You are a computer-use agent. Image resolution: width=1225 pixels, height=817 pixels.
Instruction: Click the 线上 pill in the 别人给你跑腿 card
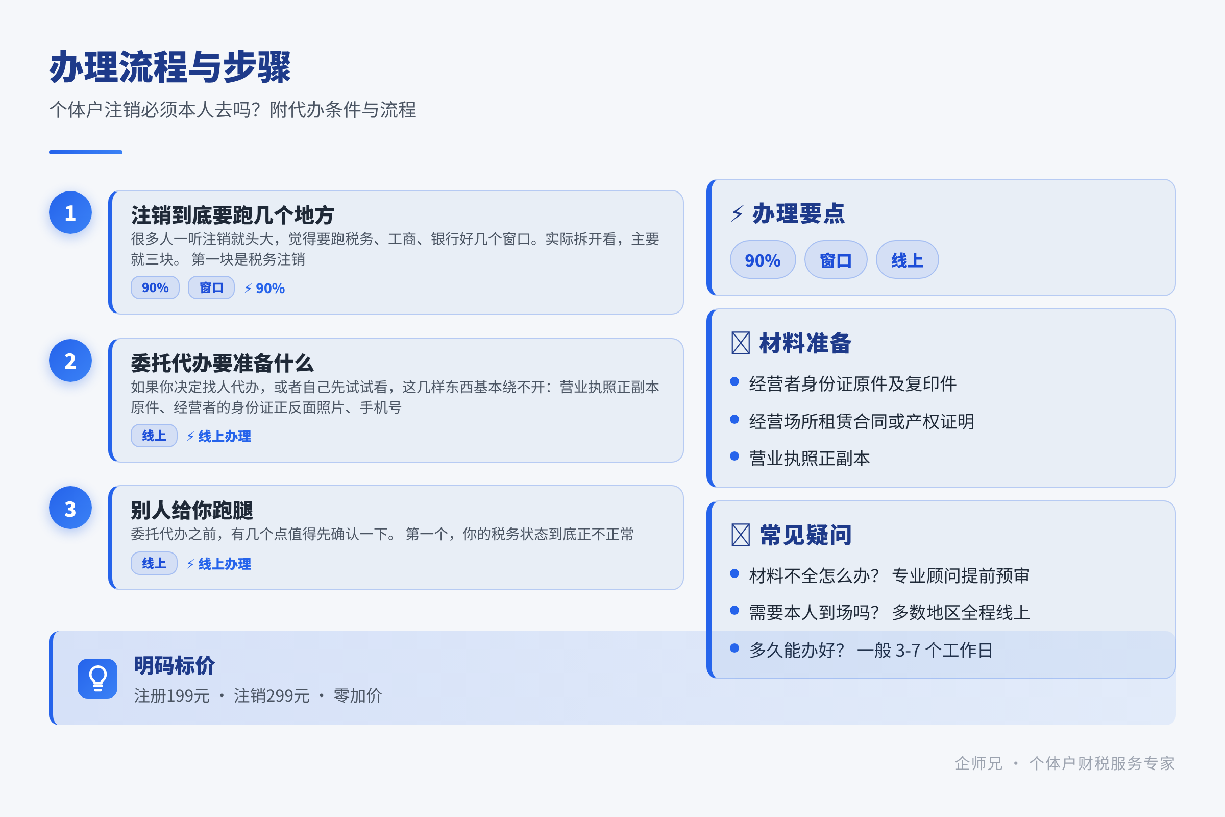[x=154, y=563]
